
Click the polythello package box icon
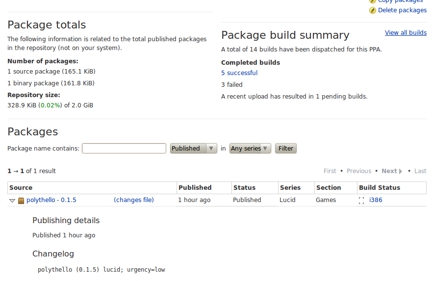point(21,201)
